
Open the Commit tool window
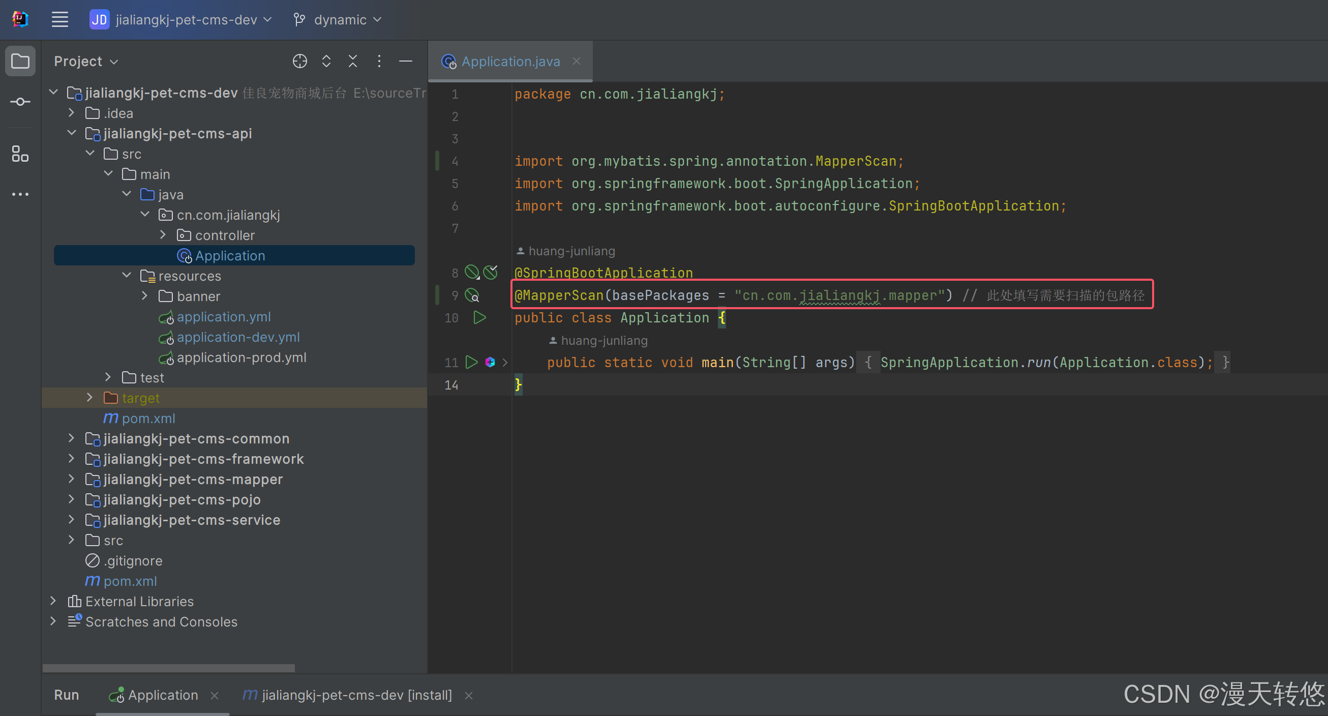(x=20, y=102)
